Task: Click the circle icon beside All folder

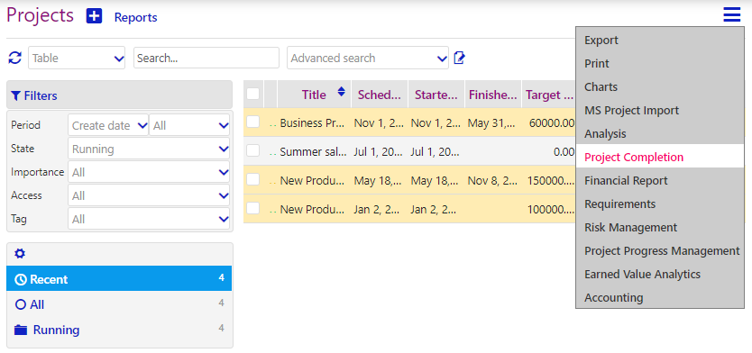Action: [20, 304]
